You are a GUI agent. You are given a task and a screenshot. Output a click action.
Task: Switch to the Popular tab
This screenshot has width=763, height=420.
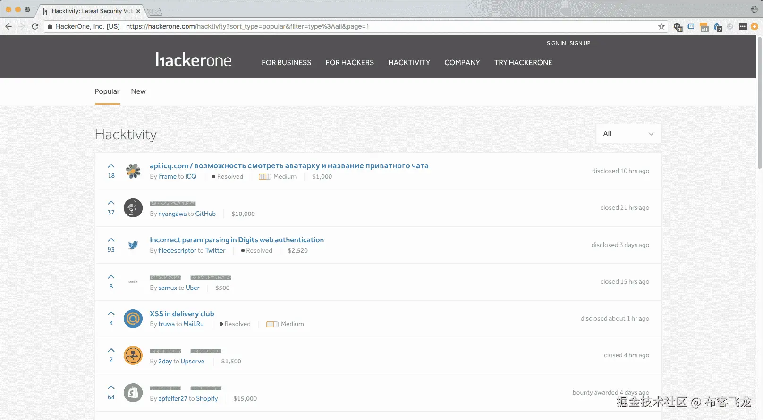107,91
